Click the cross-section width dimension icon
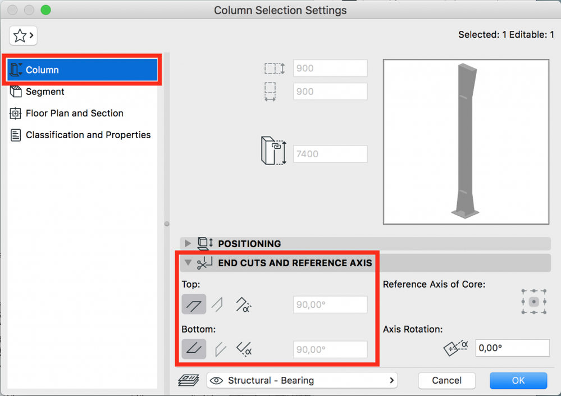 270,92
